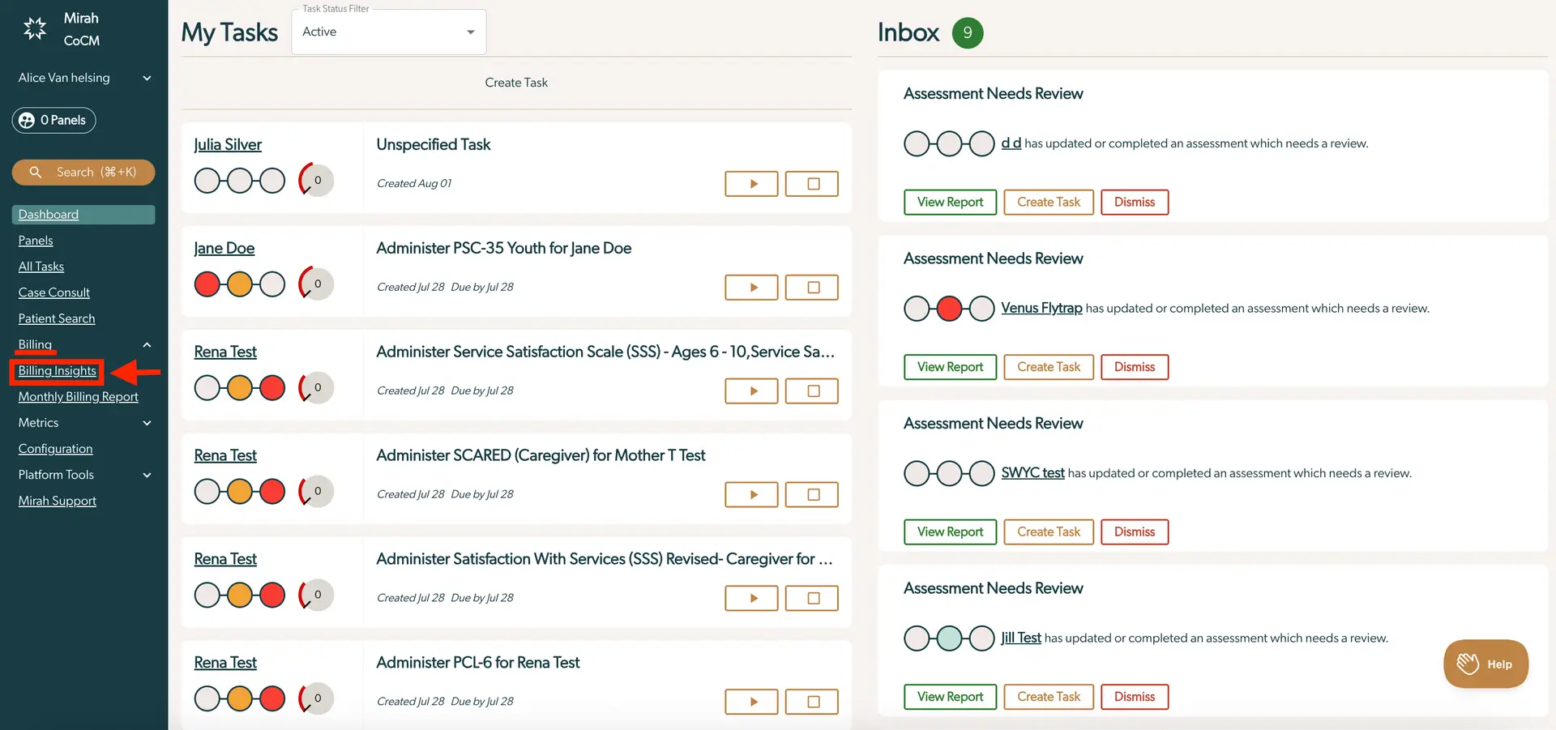
Task: Dismiss the Venus Flytrap assessment review
Action: (x=1134, y=367)
